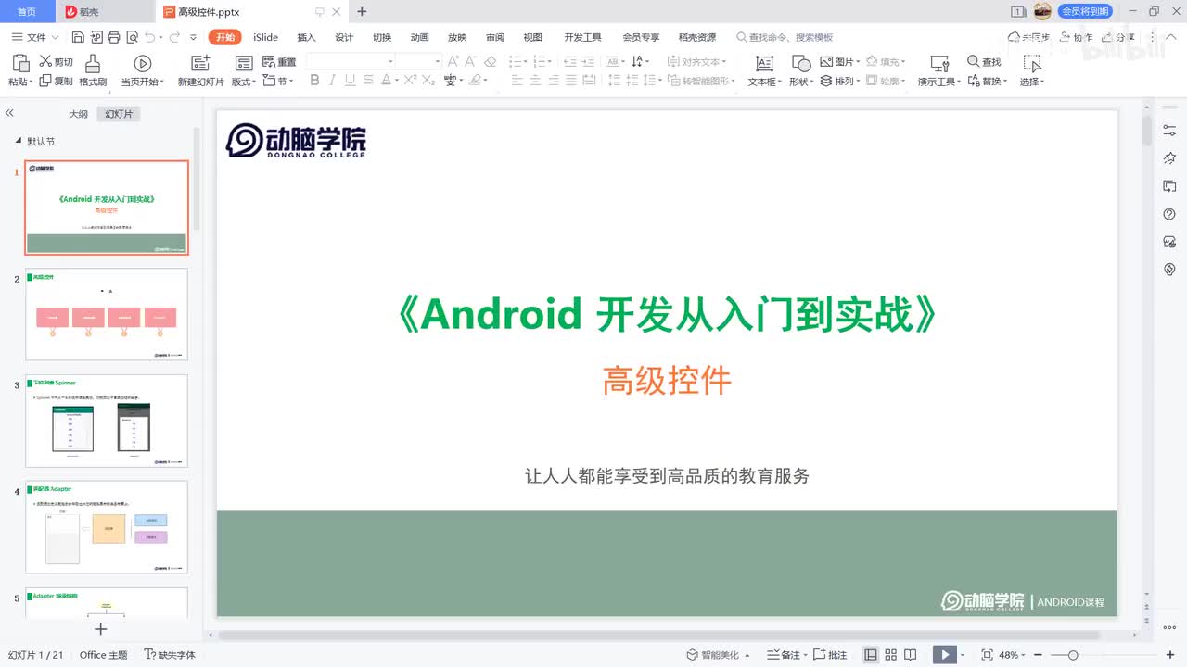Switch to Slide Sorter grid view
The height and width of the screenshot is (667, 1187).
pyautogui.click(x=890, y=655)
